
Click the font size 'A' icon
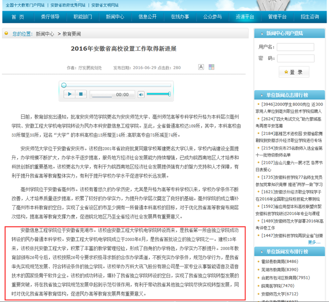click(201, 67)
